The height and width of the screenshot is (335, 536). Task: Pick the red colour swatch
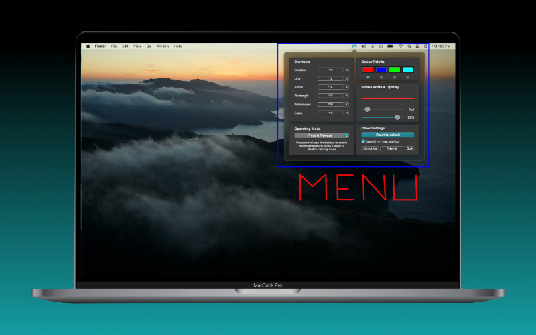368,70
